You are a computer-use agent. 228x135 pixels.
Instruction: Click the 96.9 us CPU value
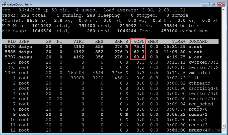click(x=32, y=21)
